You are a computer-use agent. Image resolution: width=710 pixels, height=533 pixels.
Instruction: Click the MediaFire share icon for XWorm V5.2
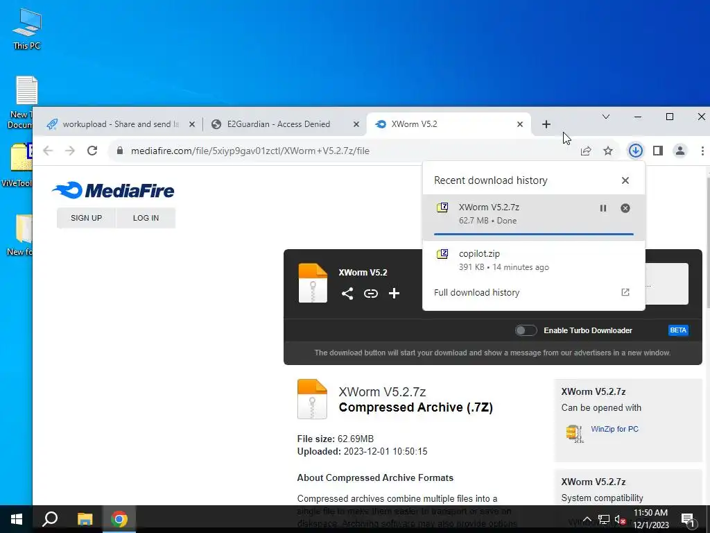(347, 294)
